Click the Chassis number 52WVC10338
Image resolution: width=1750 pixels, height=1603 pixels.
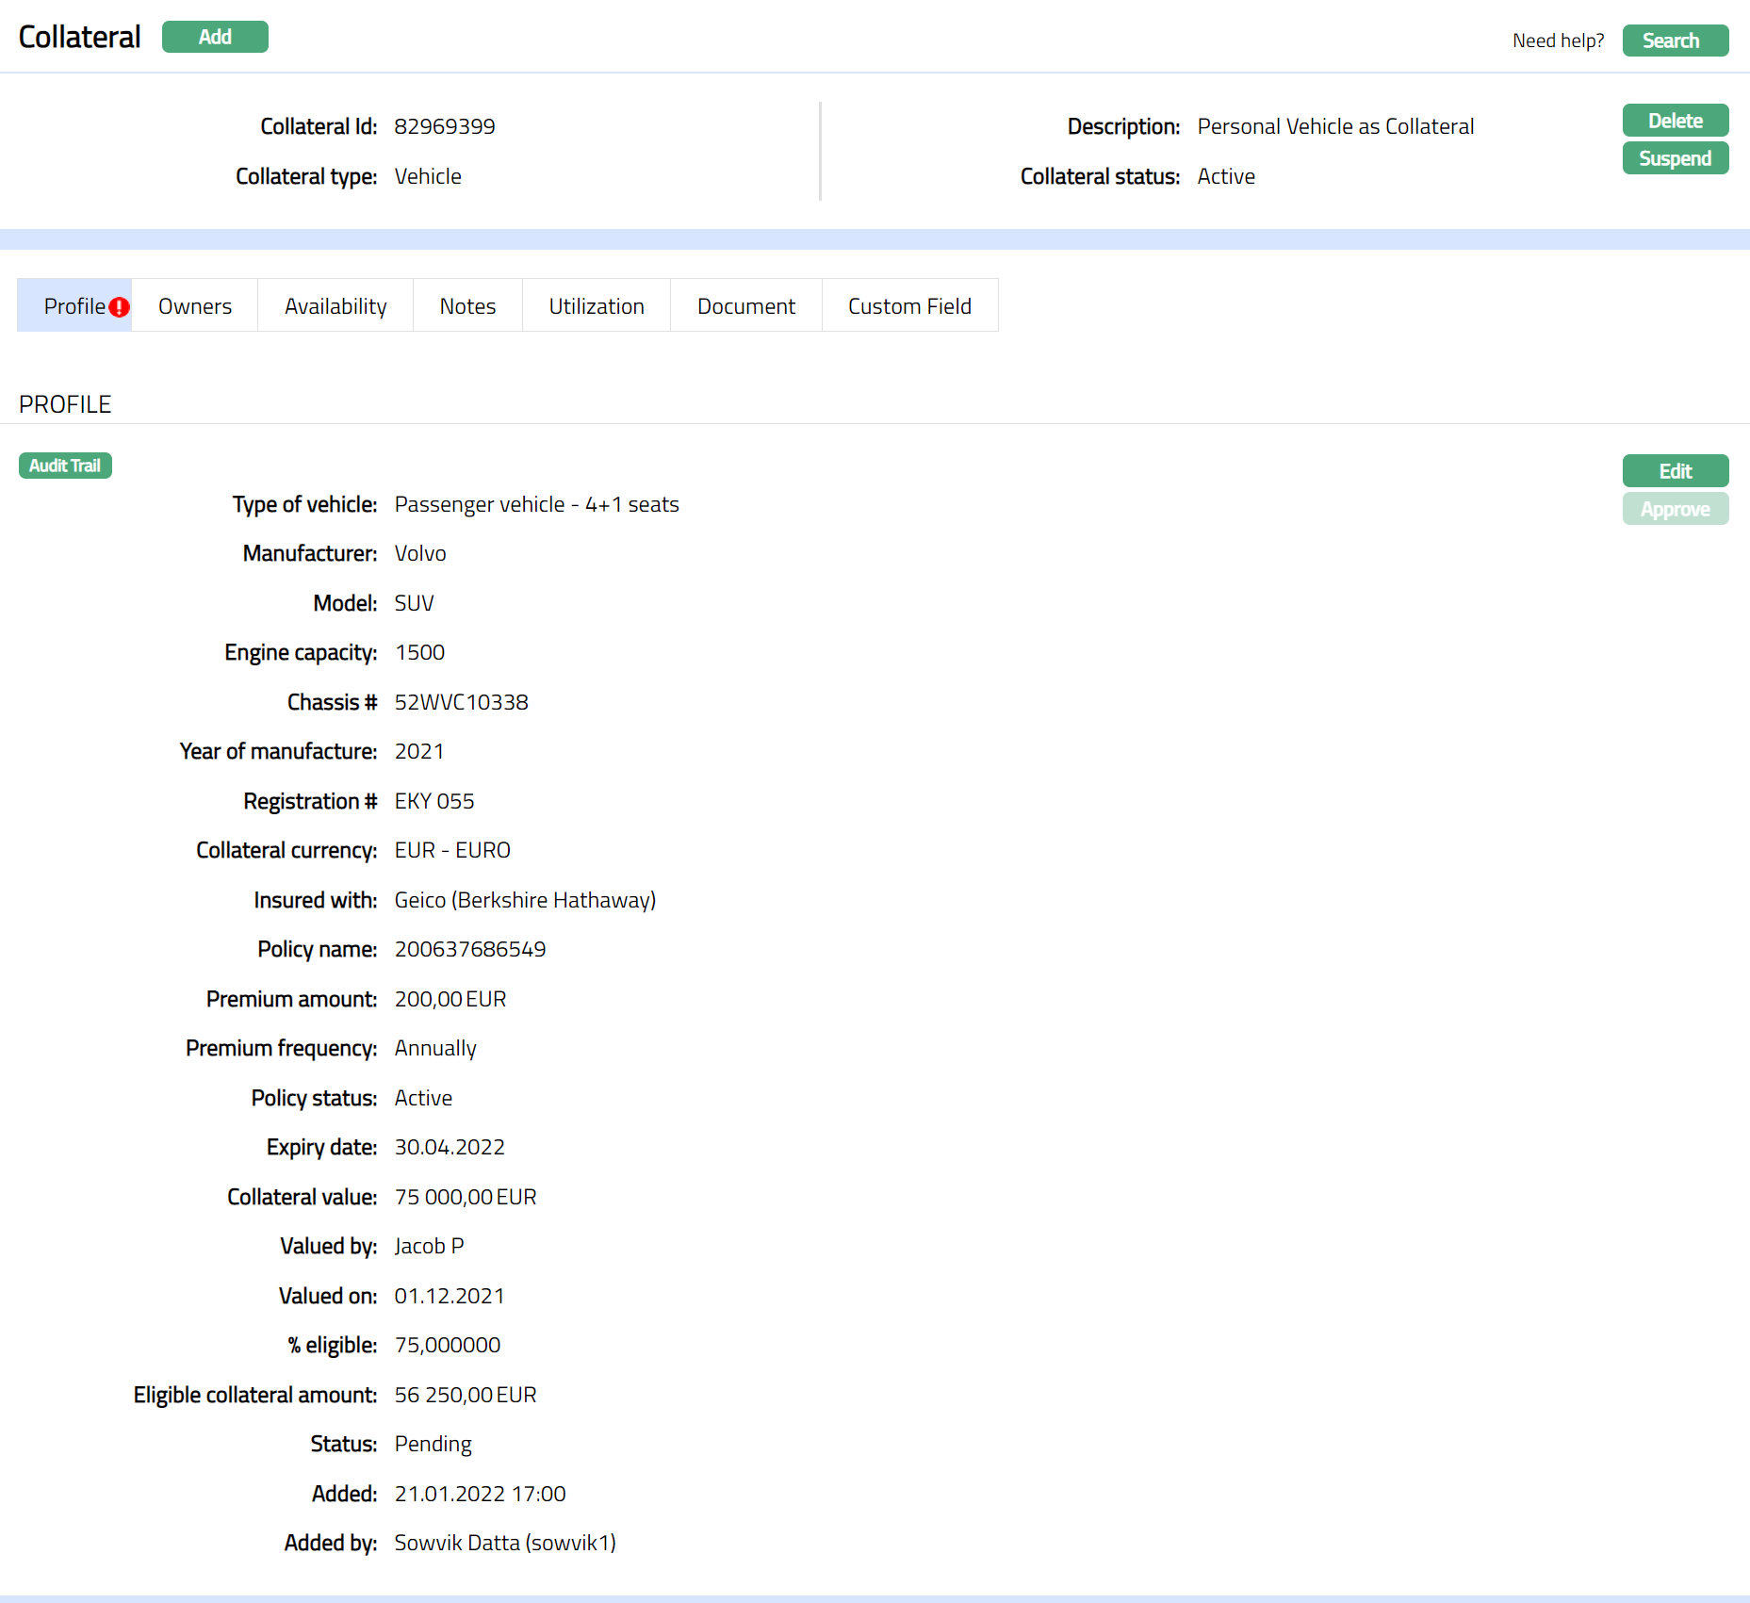click(x=461, y=702)
